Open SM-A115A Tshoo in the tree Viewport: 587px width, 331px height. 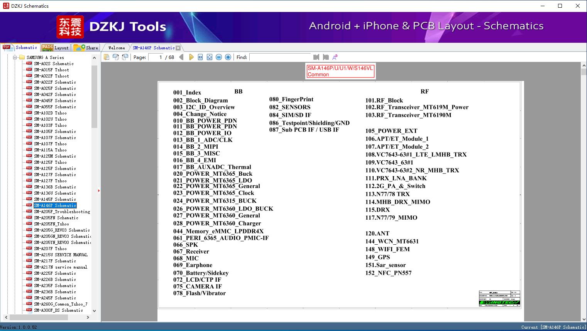coord(50,150)
